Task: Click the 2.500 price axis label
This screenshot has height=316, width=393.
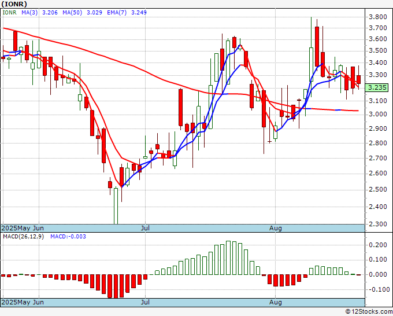Action: click(x=378, y=189)
